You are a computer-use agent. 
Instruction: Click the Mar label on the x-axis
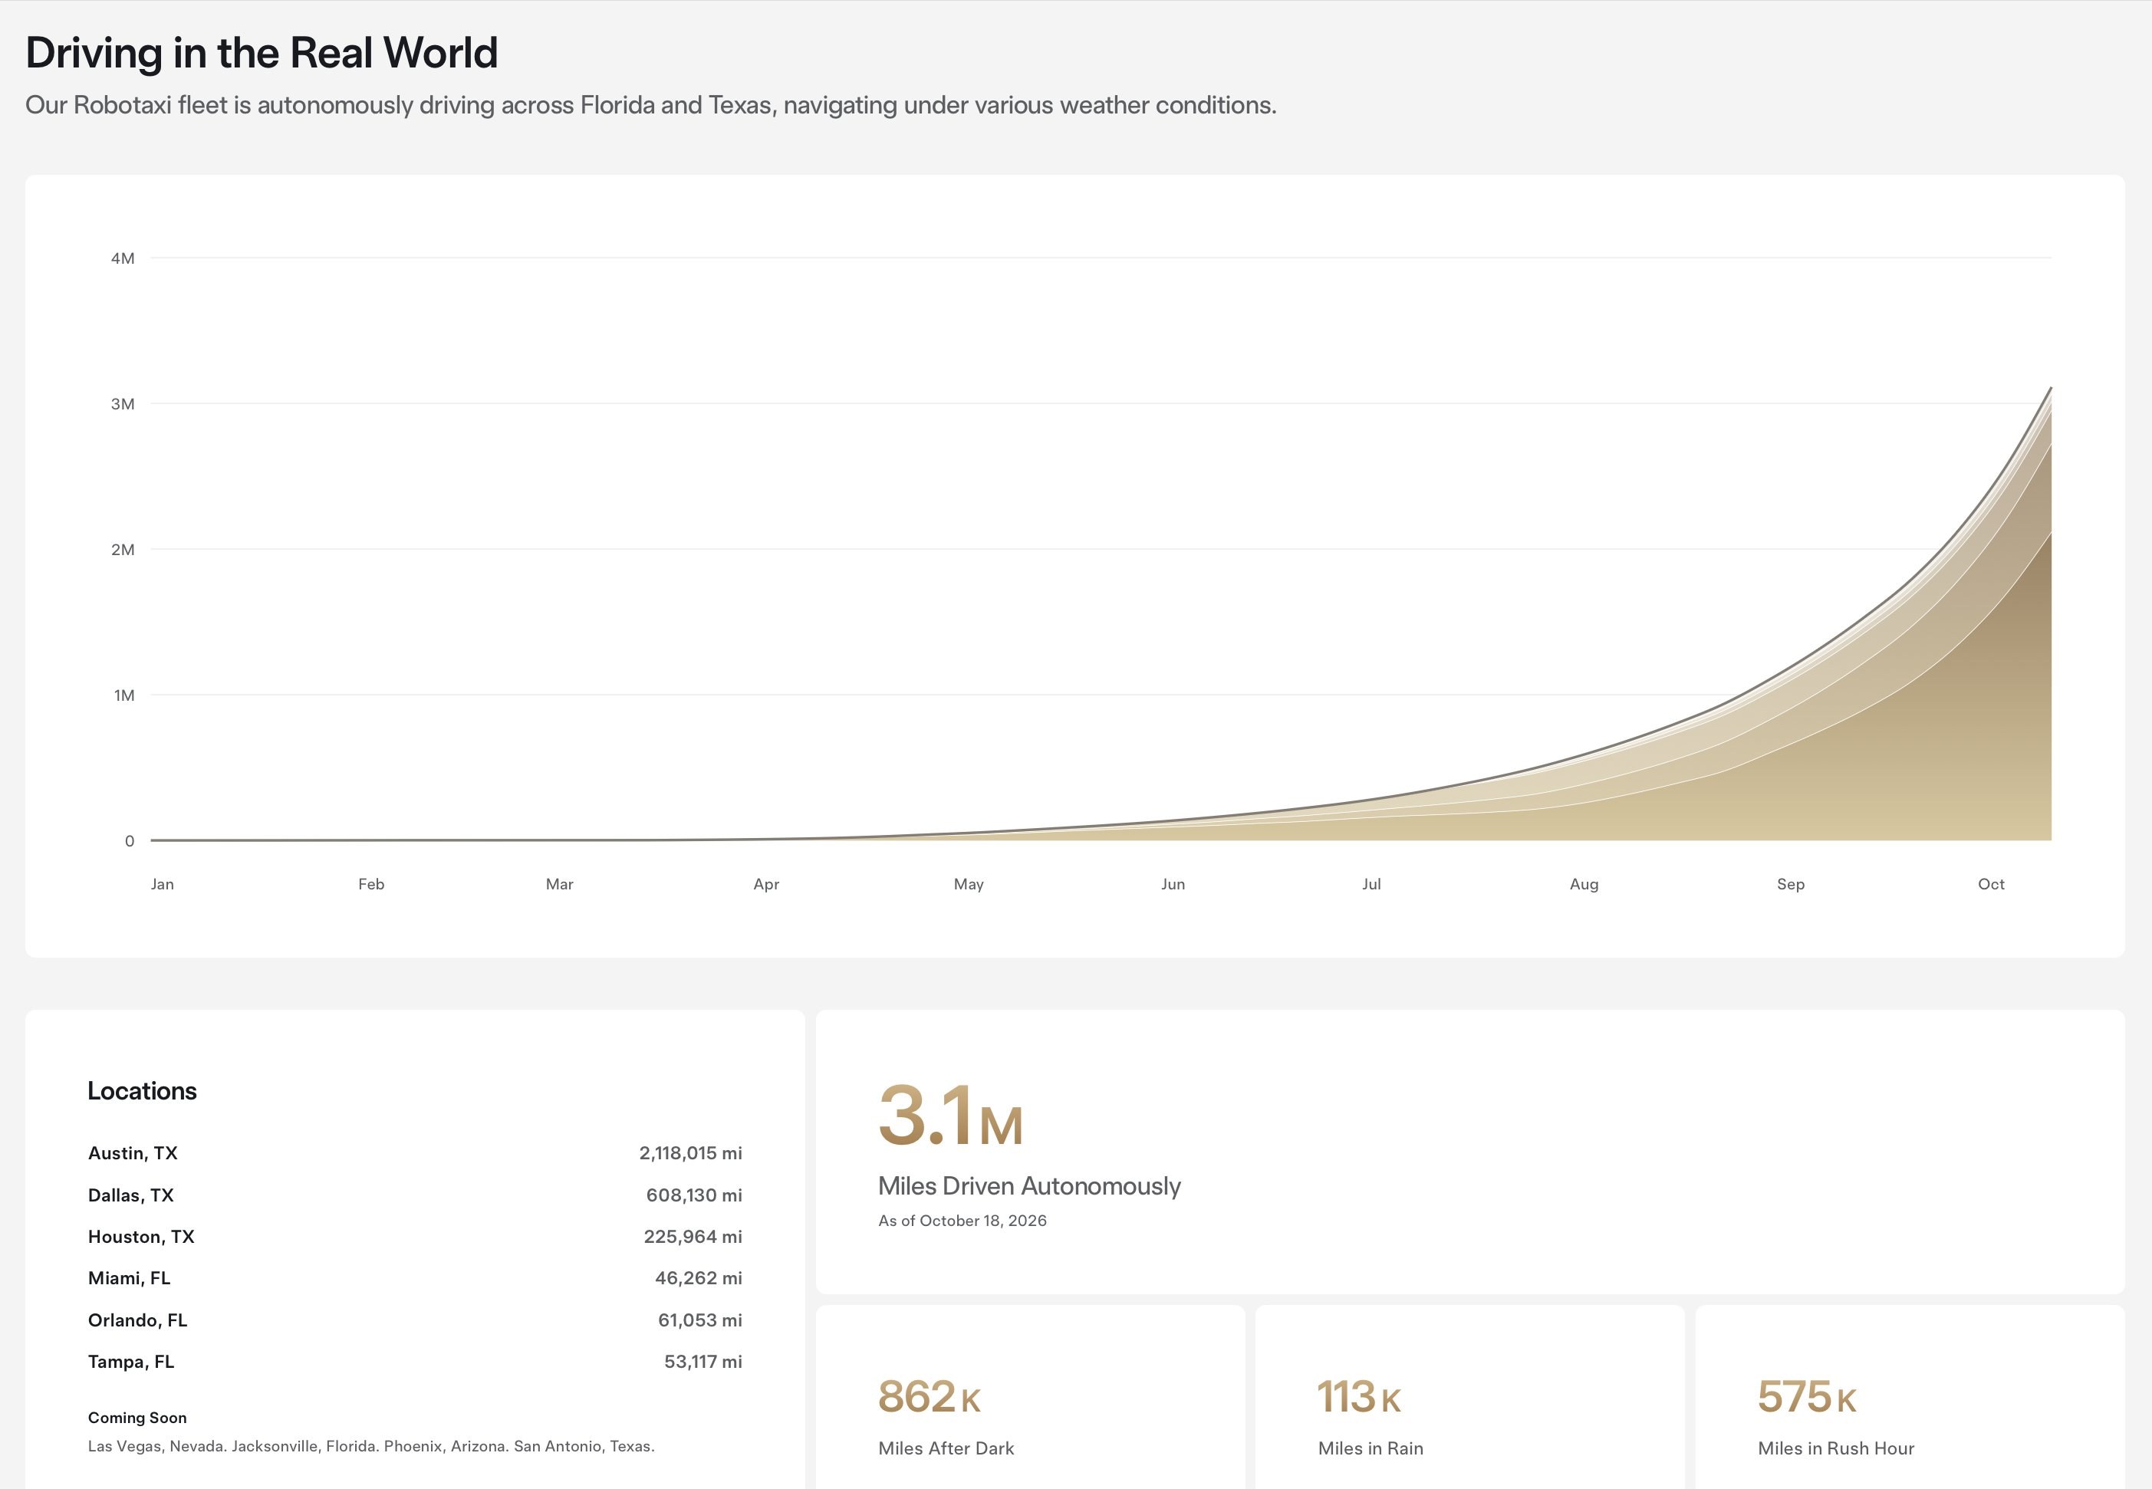(x=559, y=883)
